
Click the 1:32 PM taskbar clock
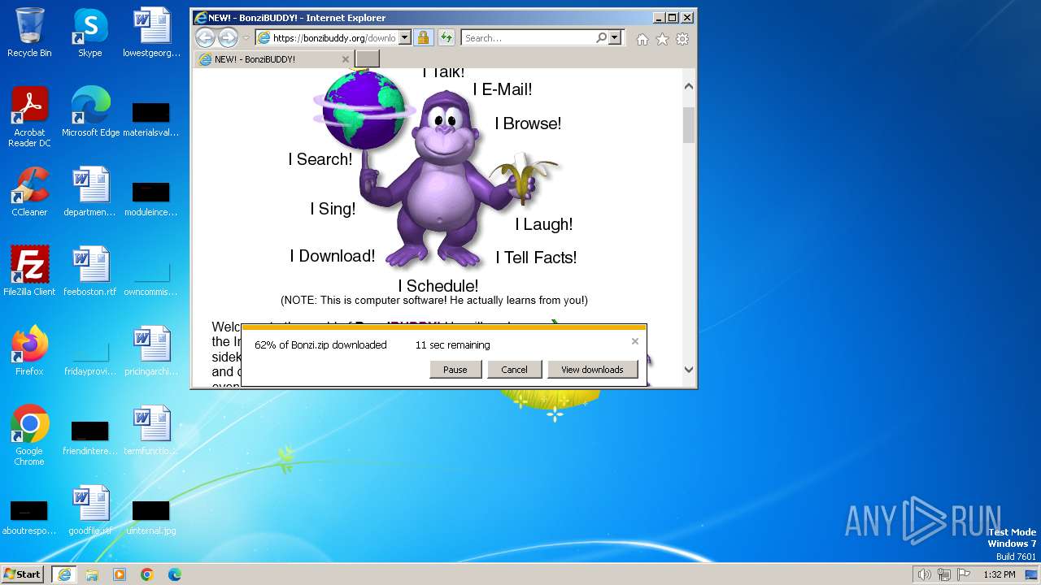tap(1000, 574)
